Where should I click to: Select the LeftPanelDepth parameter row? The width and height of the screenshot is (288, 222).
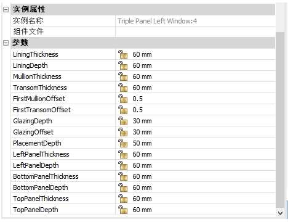[143, 165]
